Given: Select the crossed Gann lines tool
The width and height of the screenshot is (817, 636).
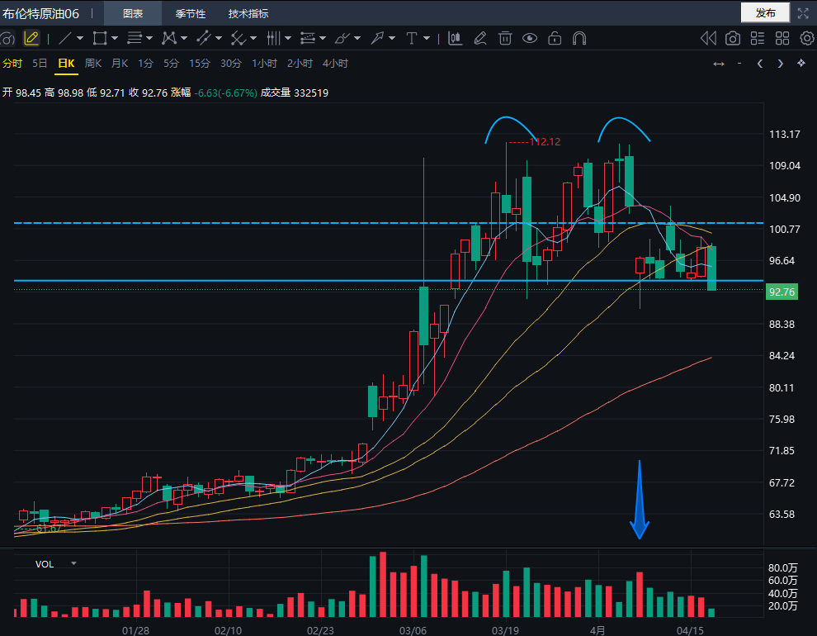Looking at the screenshot, I should (238, 38).
